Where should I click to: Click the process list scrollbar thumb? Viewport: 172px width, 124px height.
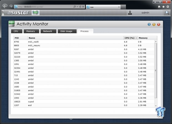156,70
